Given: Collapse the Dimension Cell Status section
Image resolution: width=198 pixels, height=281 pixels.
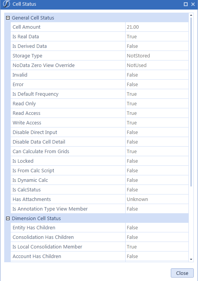Looking at the screenshot, I should tap(8, 218).
